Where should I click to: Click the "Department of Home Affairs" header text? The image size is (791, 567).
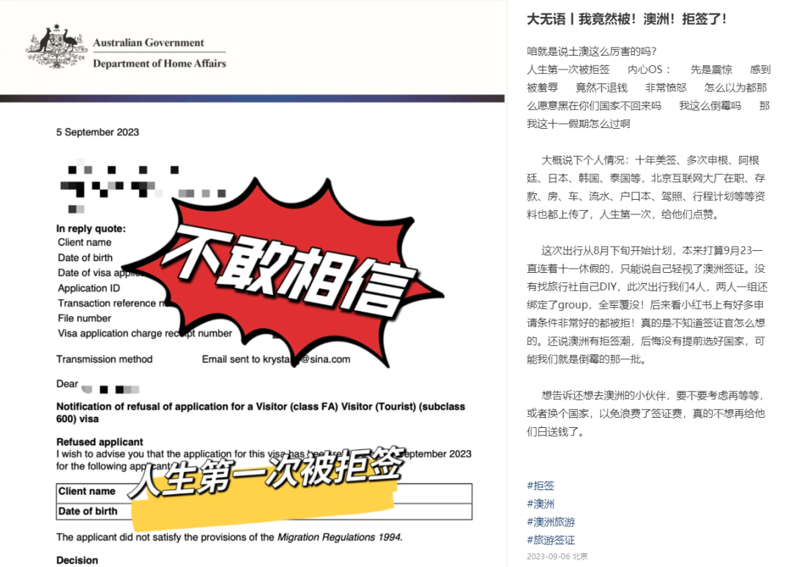coord(159,64)
